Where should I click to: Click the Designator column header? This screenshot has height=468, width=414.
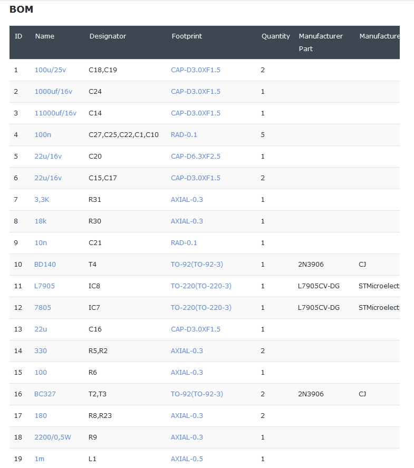[108, 36]
